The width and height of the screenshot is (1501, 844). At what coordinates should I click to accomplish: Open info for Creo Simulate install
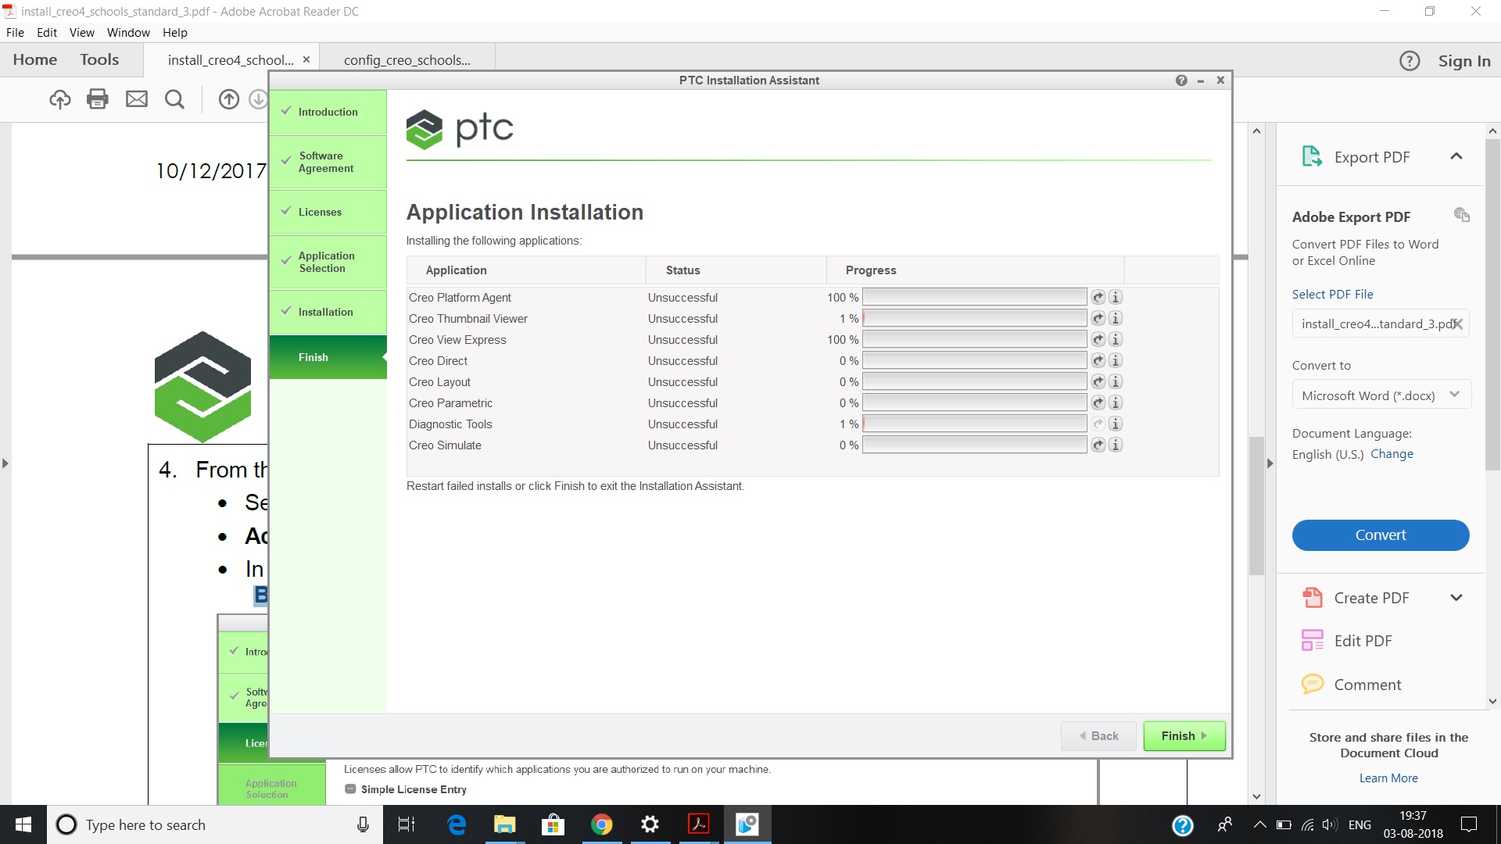[1116, 445]
